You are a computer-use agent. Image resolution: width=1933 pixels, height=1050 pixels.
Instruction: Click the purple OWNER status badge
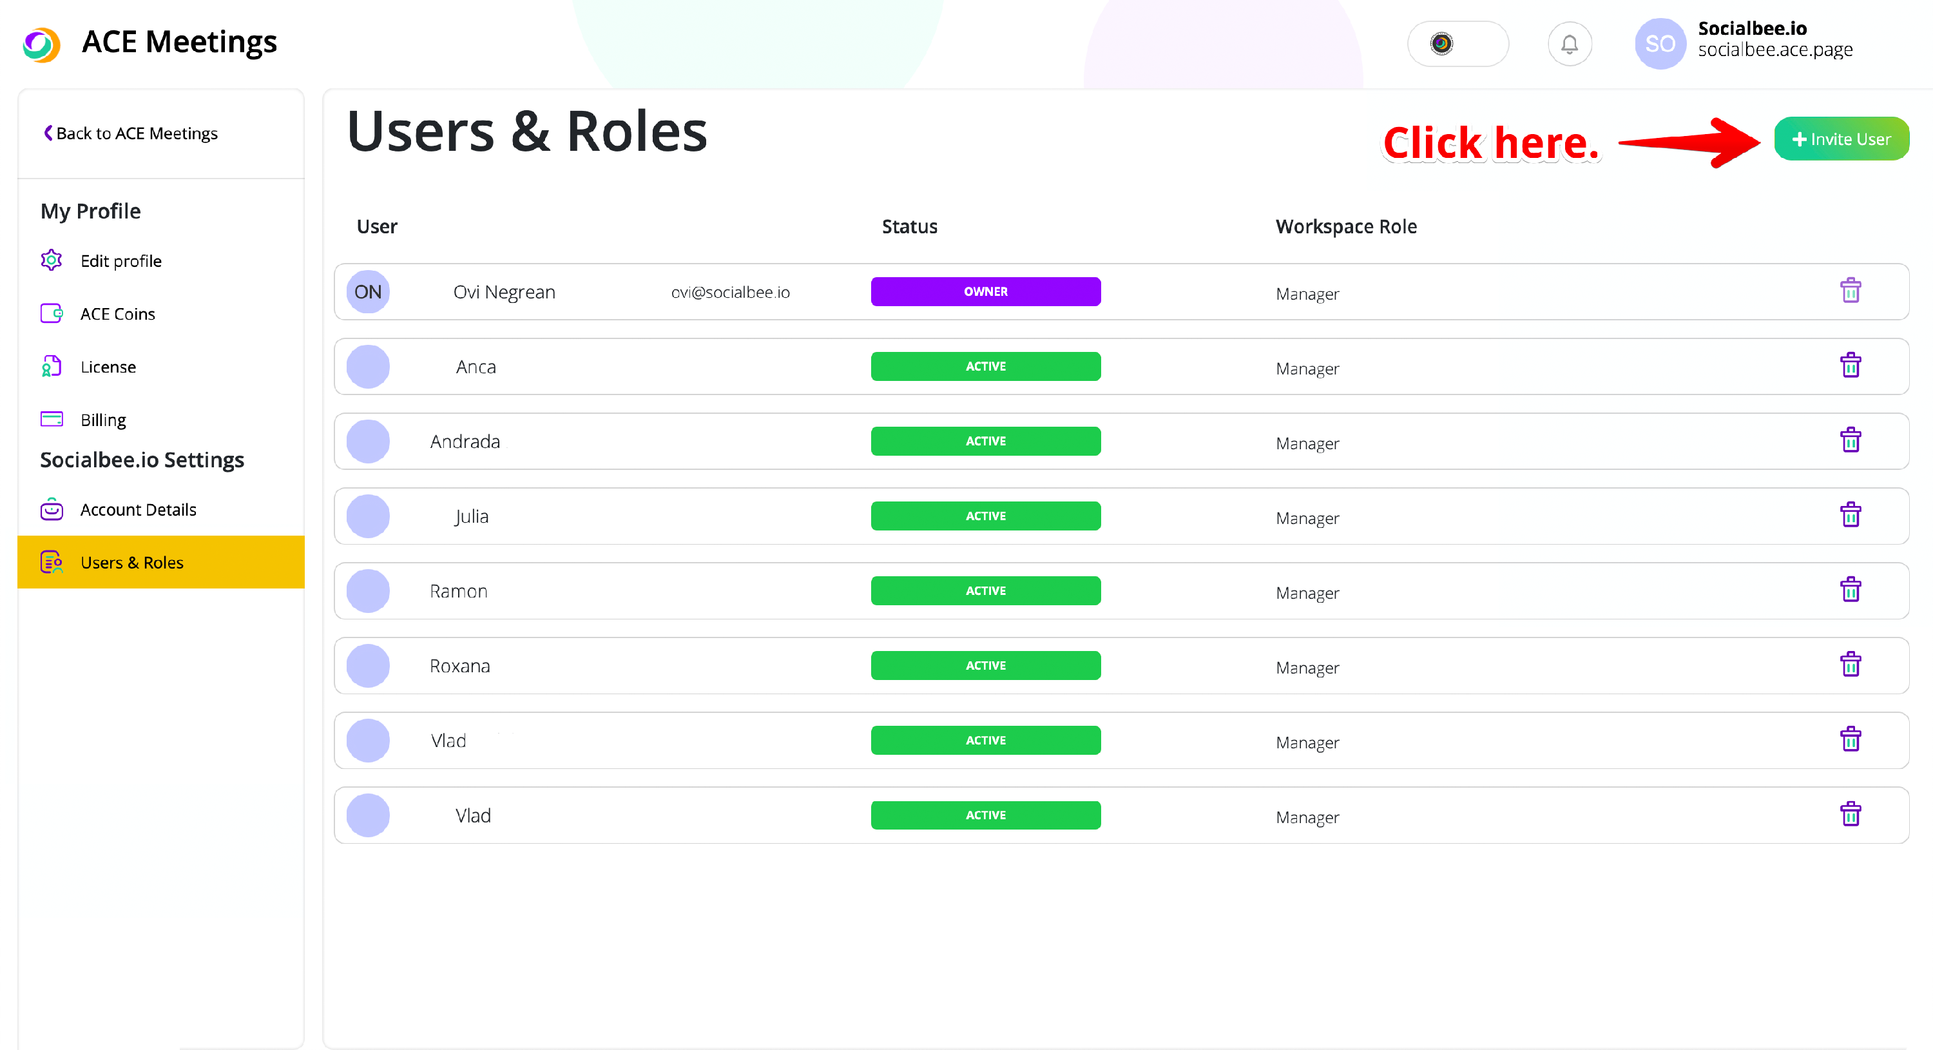[x=985, y=291]
